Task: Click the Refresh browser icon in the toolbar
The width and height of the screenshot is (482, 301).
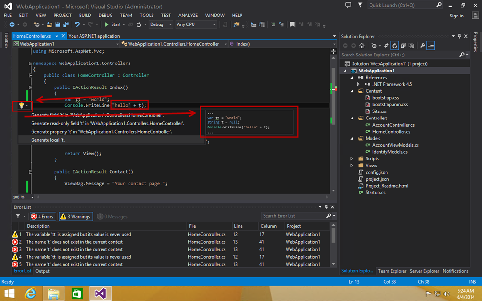Action: coord(139,24)
